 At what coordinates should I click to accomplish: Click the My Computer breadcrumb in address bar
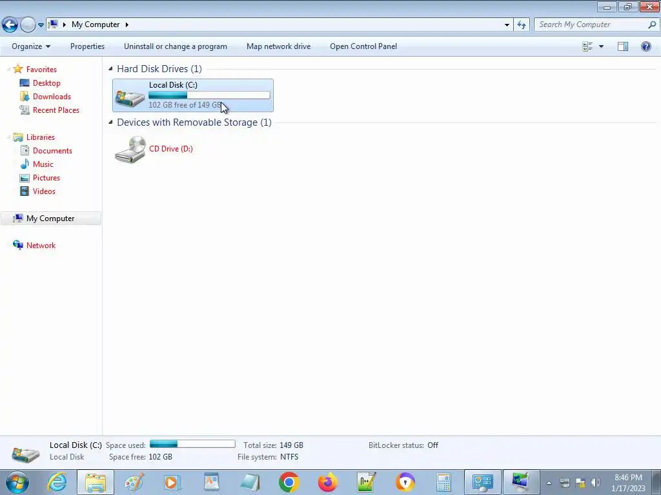click(96, 24)
